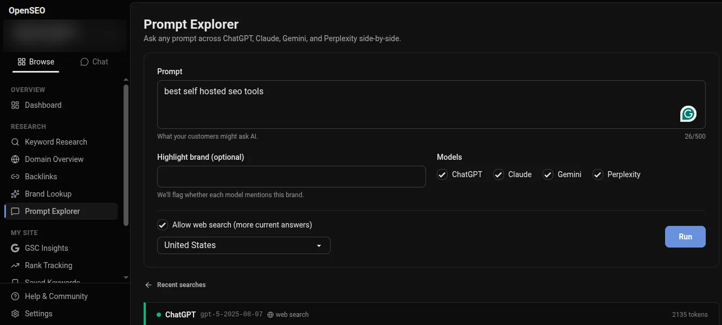
Task: Click the sidebar scrollbar thumb
Action: tap(126, 154)
